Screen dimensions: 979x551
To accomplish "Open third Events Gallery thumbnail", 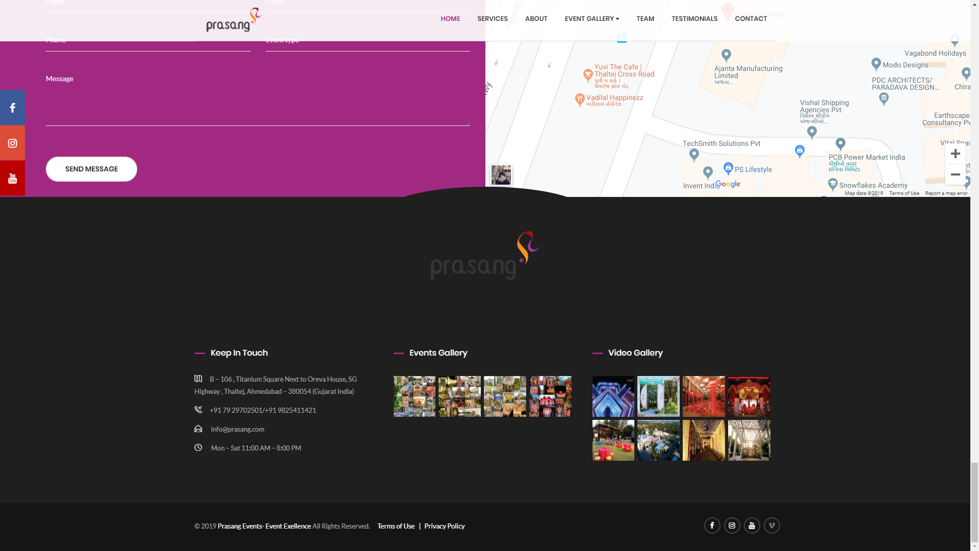I will [x=505, y=396].
